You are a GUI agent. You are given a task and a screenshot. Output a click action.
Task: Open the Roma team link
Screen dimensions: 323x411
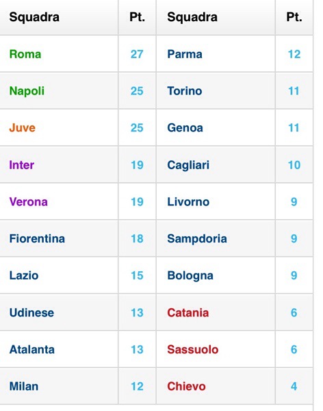(25, 54)
